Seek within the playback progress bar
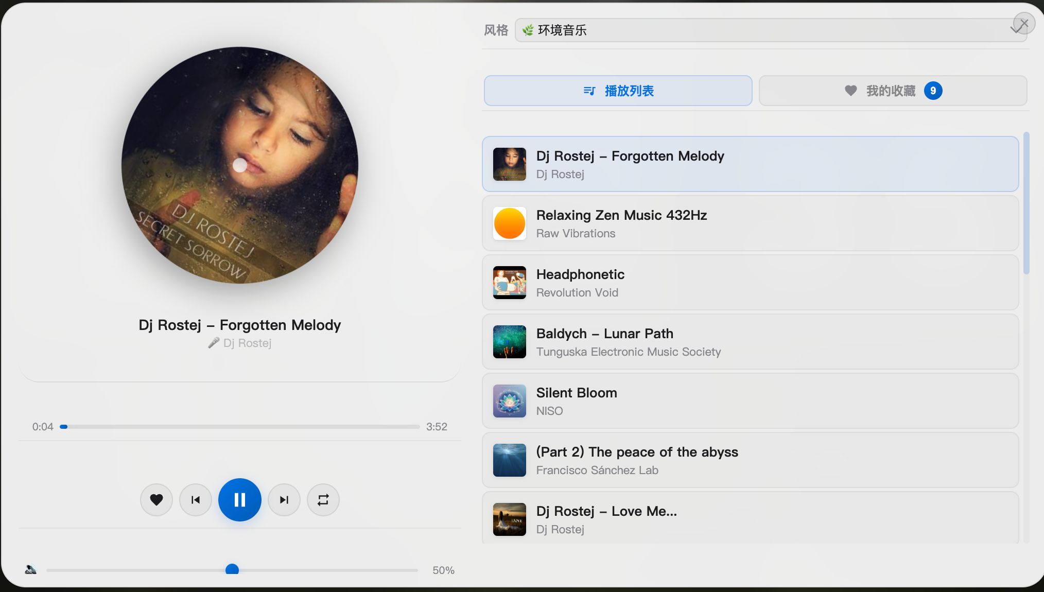 [x=240, y=427]
